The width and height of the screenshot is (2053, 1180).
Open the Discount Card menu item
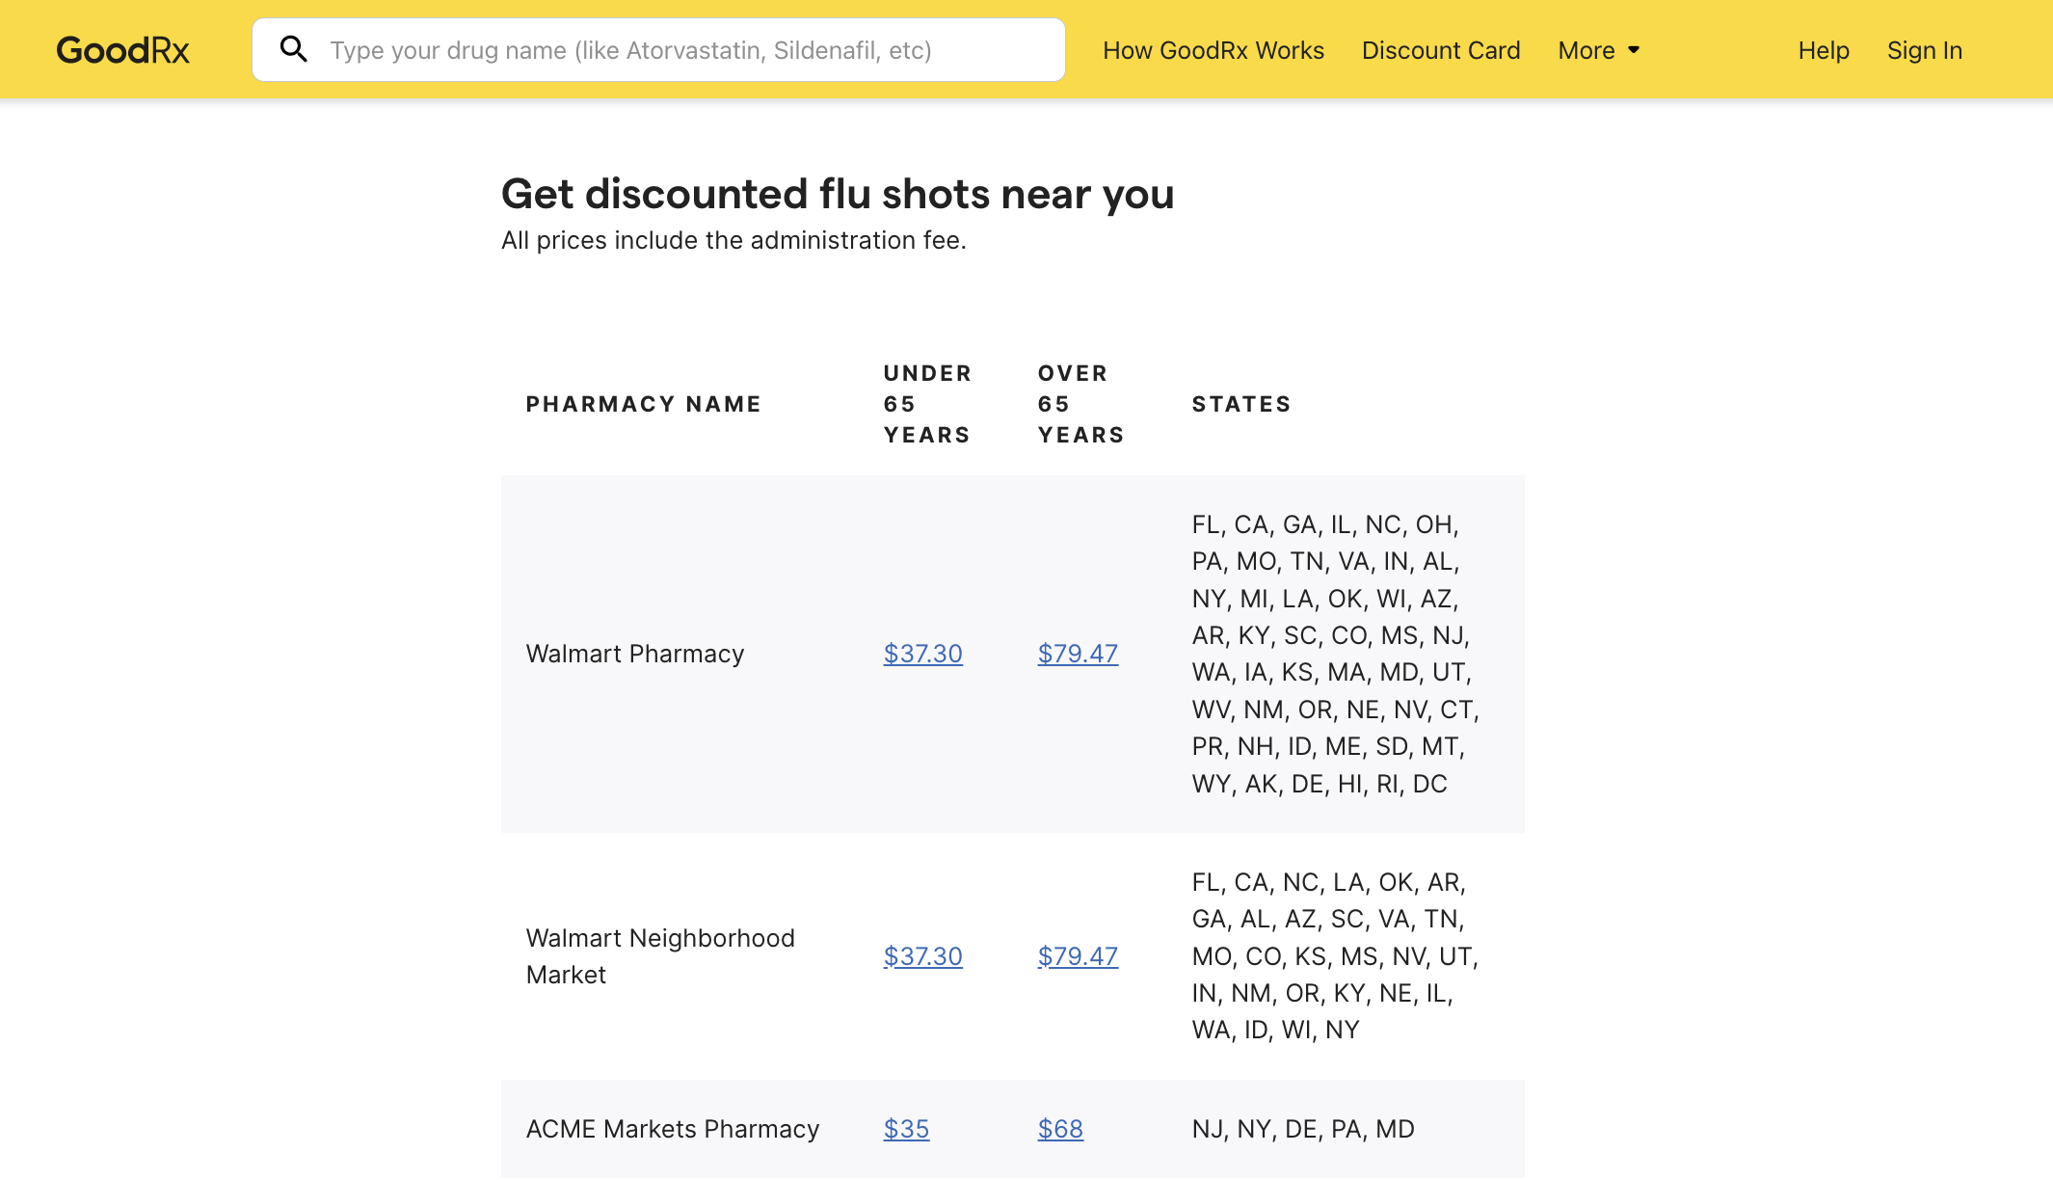(x=1441, y=50)
